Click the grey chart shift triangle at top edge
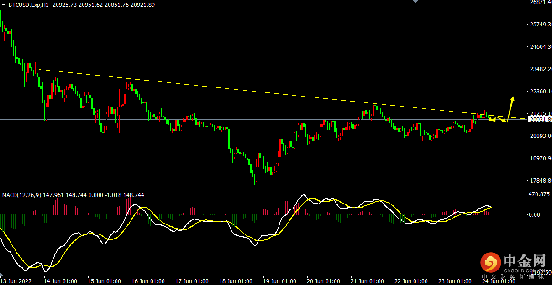552x285 pixels. [x=415, y=2]
